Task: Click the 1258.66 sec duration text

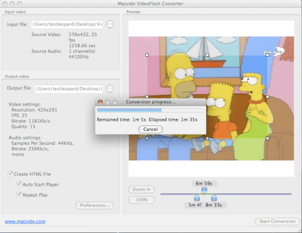Action: tap(82, 46)
